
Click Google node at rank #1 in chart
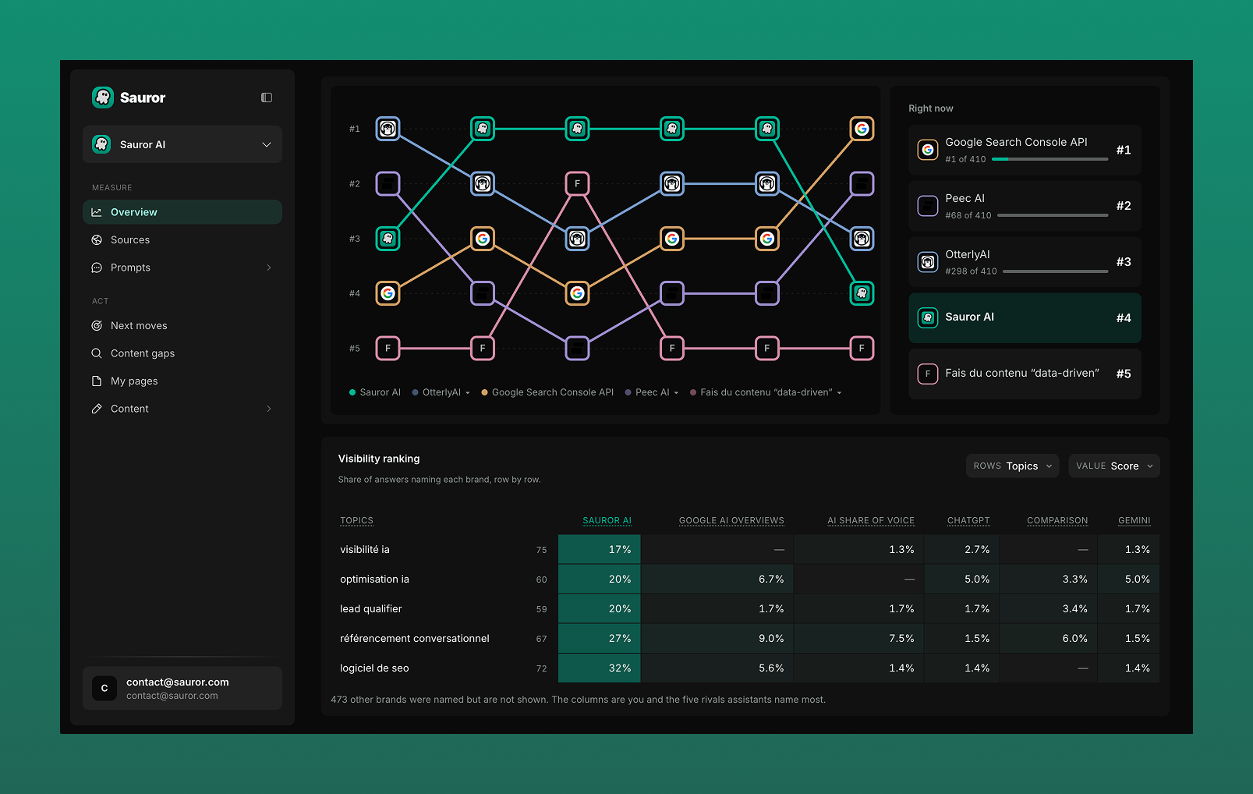[862, 129]
